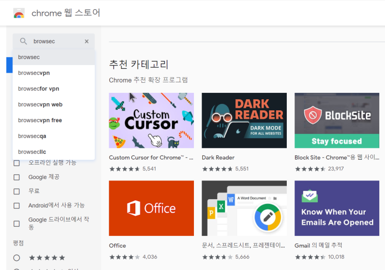Select the five-star rating radio button

16,258
